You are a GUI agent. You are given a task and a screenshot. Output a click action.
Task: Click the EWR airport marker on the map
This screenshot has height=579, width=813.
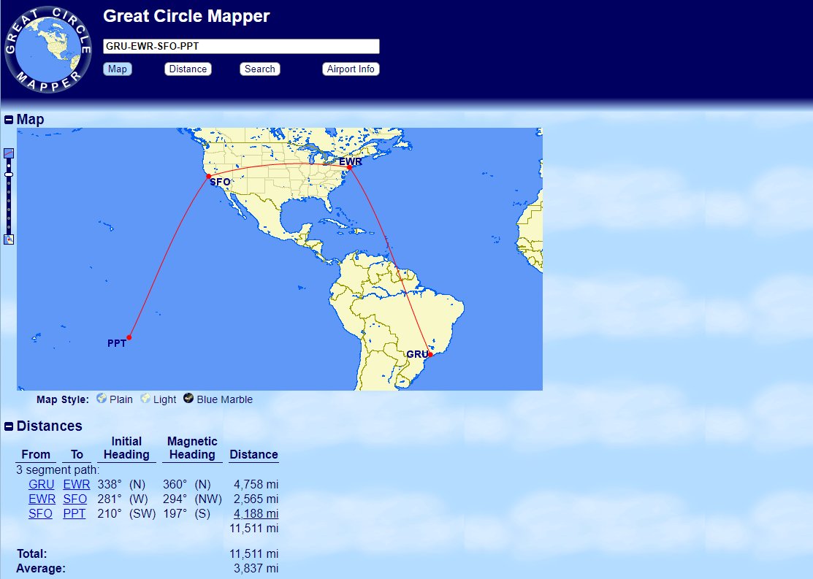click(x=349, y=167)
